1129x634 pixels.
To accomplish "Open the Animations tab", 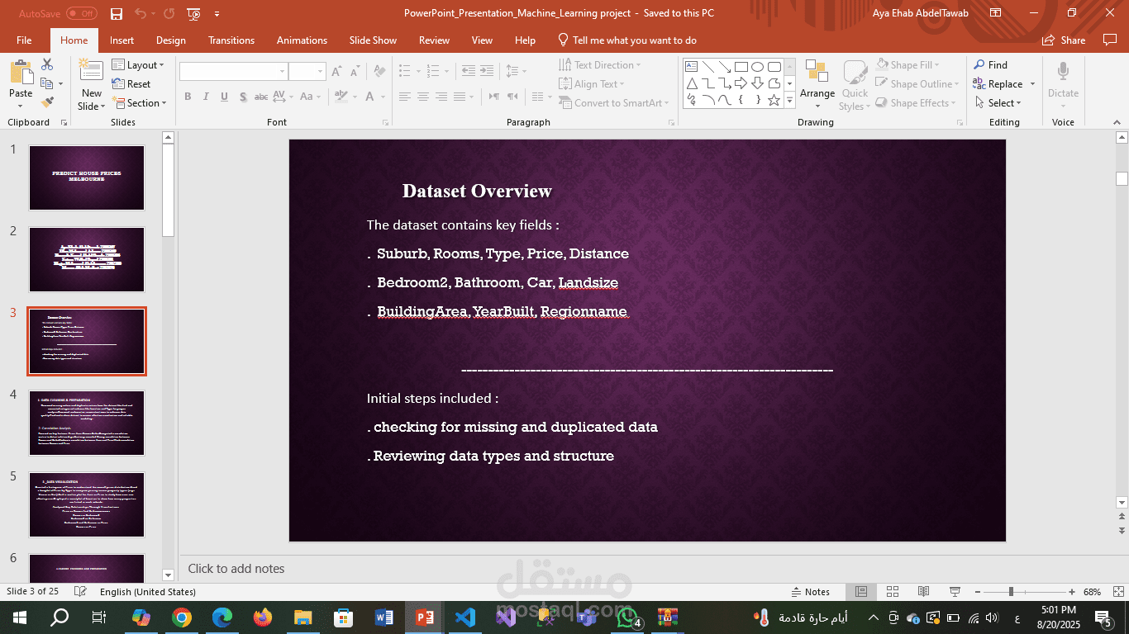I will click(302, 40).
